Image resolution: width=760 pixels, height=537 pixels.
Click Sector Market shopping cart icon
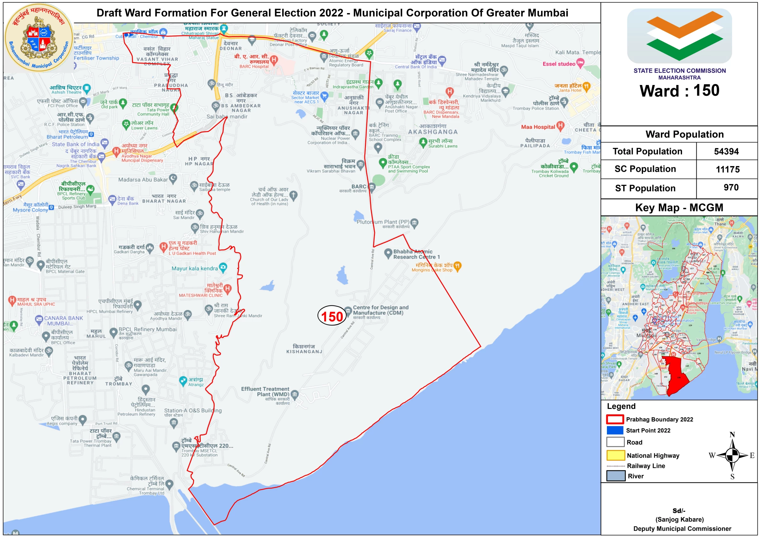pyautogui.click(x=324, y=96)
